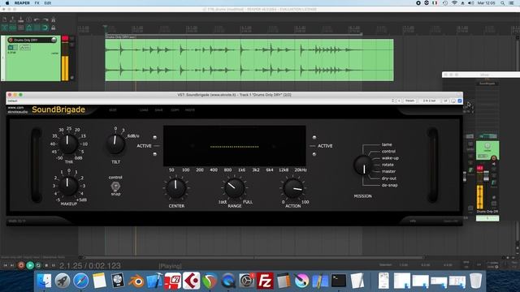Toggle snap toolbar icon
This screenshot has height=292, width=520.
[x=45, y=28]
